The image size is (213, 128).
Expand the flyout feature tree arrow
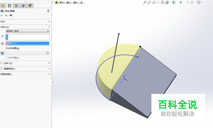coord(53,2)
